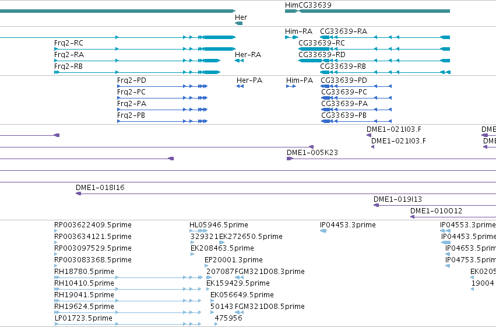Click the Her-RA transcript label

[248, 55]
